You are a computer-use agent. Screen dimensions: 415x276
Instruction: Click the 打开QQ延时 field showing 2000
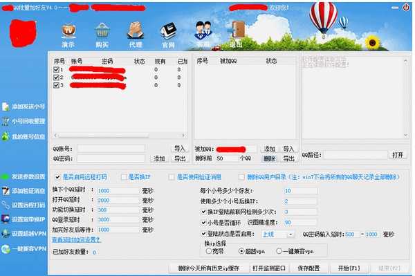coord(118,201)
